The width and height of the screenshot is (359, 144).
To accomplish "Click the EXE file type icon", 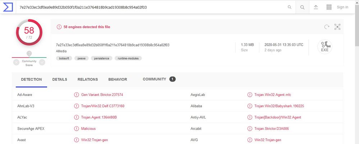I will (x=325, y=47).
